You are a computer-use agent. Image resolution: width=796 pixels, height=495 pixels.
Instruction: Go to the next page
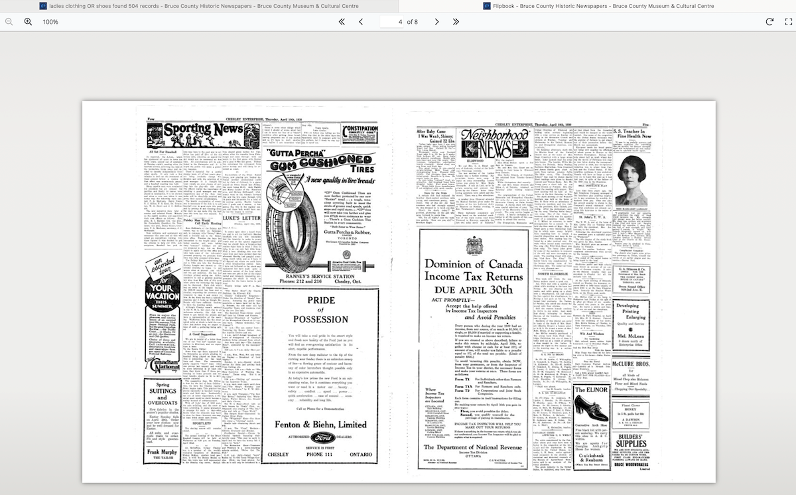[436, 22]
